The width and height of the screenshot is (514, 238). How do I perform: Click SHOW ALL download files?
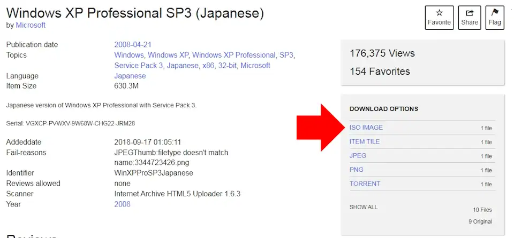pos(364,207)
